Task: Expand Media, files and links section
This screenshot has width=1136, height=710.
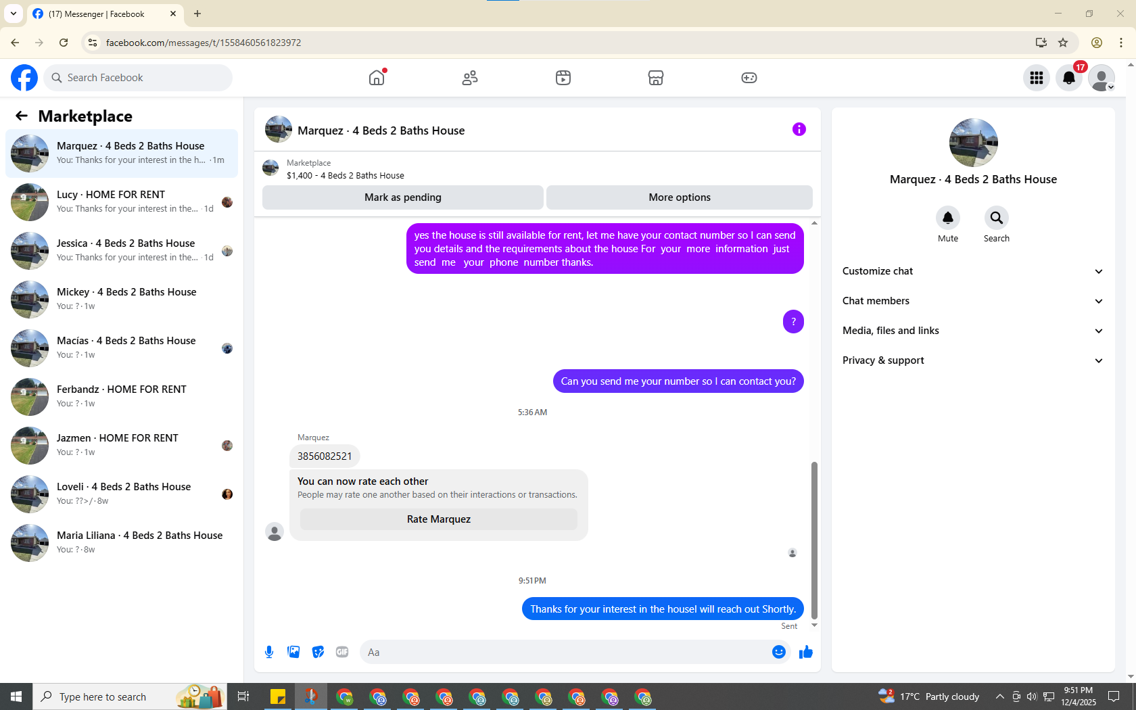Action: coord(973,331)
